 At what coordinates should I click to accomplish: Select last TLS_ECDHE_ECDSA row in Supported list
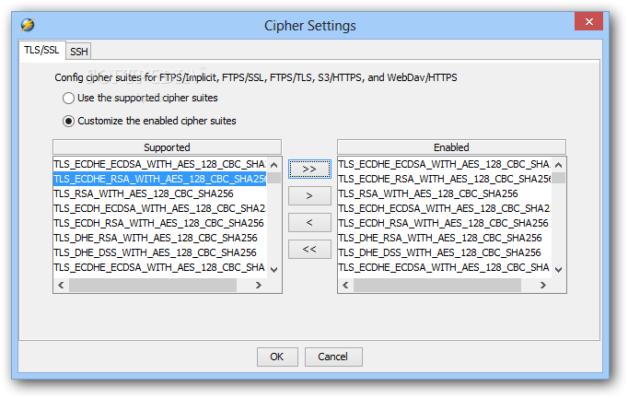click(x=160, y=267)
